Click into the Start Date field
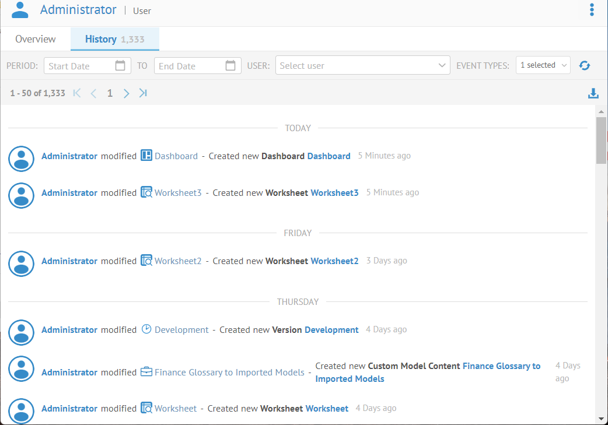 (x=79, y=66)
